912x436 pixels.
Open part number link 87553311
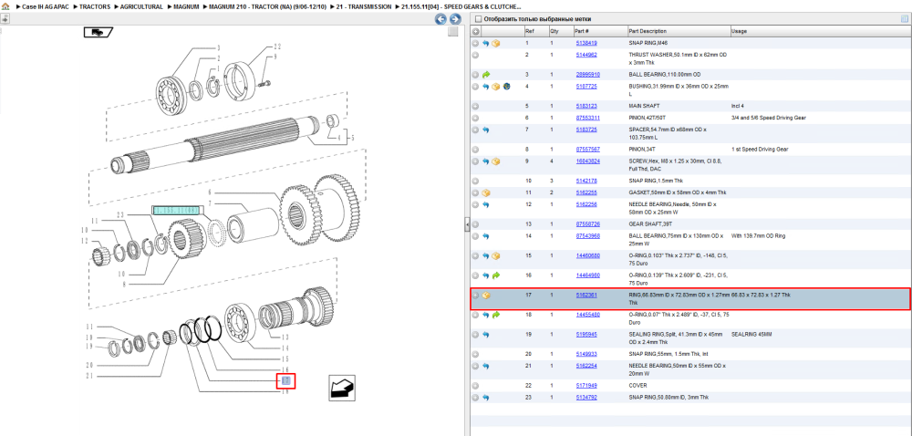point(588,118)
